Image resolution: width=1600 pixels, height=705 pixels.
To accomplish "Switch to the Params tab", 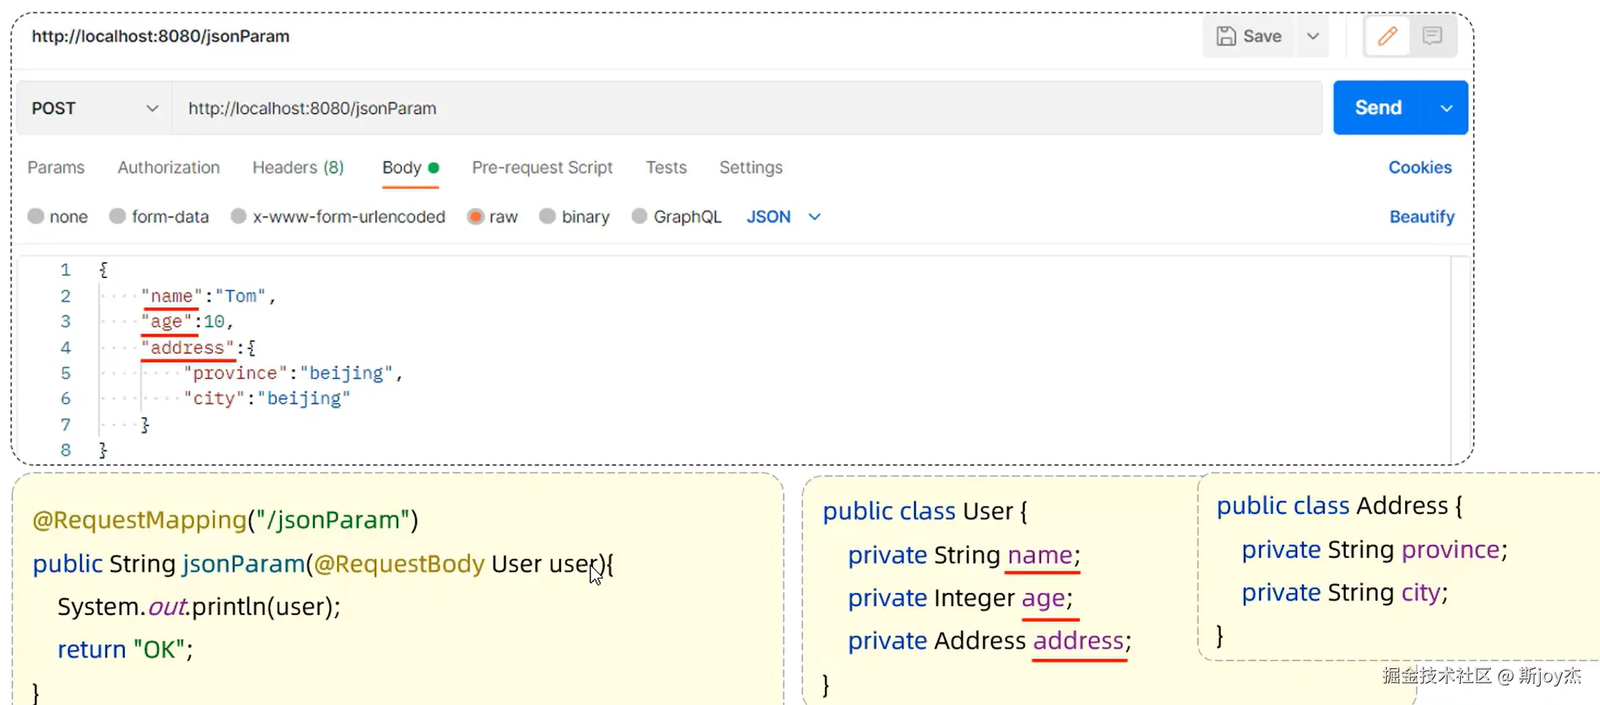I will pyautogui.click(x=56, y=168).
